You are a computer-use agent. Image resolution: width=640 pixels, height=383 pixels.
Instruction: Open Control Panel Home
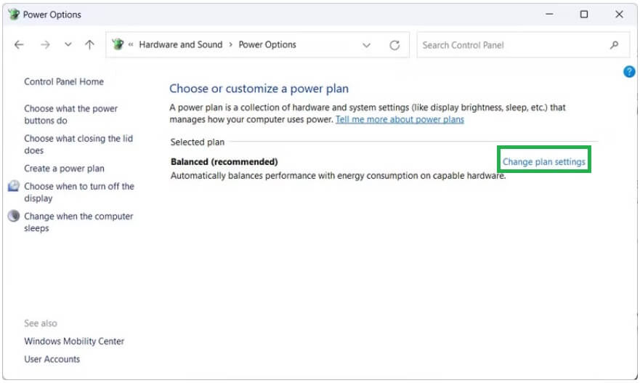(64, 81)
